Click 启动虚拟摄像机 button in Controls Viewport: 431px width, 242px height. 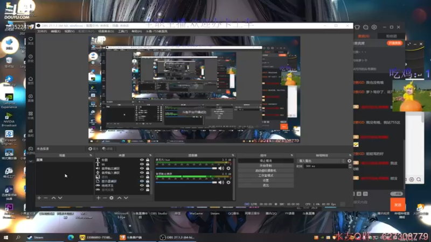click(266, 170)
